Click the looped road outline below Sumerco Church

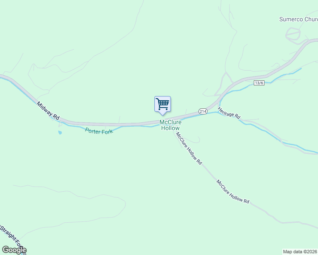tap(293, 34)
